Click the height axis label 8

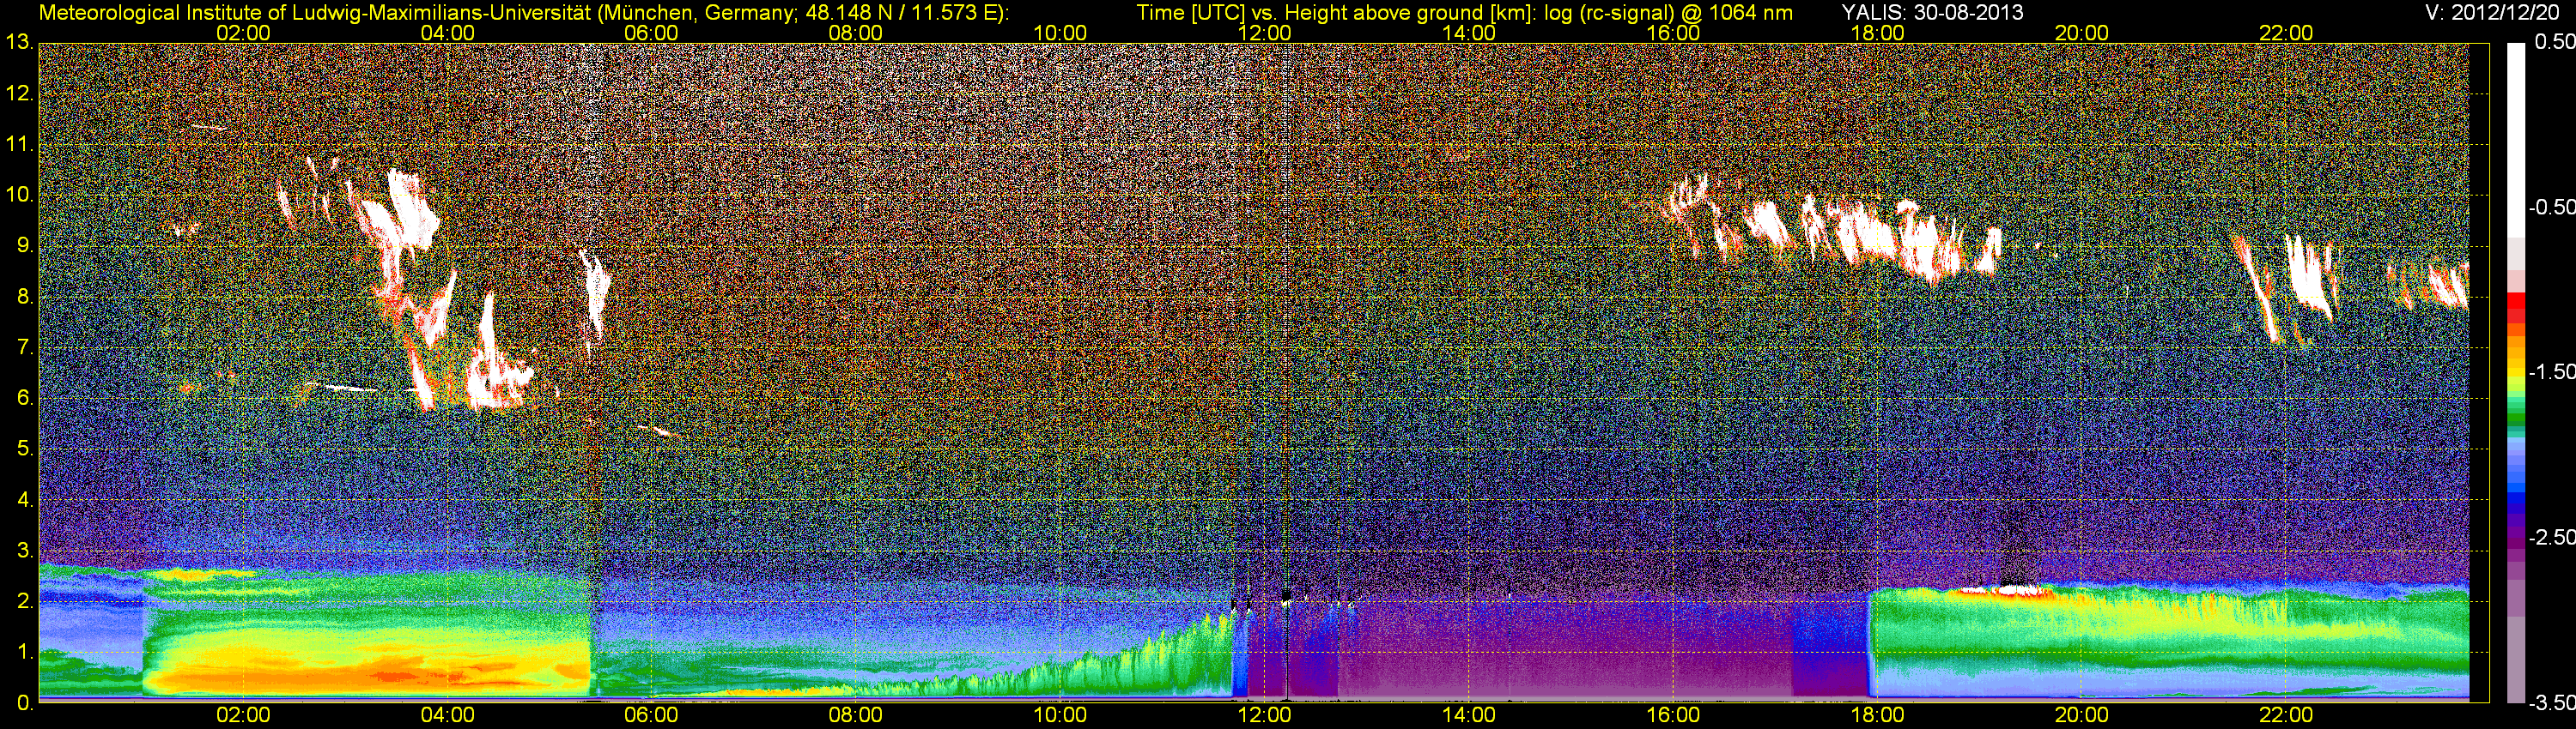pos(24,297)
